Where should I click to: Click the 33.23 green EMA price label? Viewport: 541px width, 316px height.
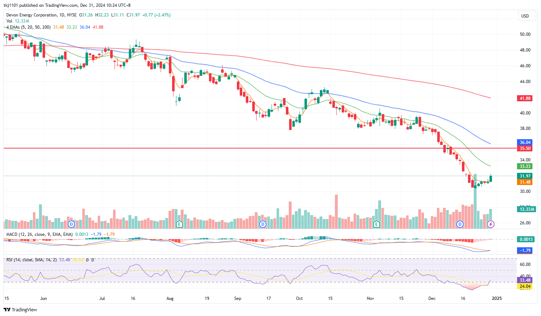click(525, 166)
